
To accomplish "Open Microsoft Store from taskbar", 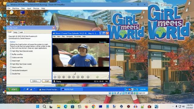I will tap(72, 106).
